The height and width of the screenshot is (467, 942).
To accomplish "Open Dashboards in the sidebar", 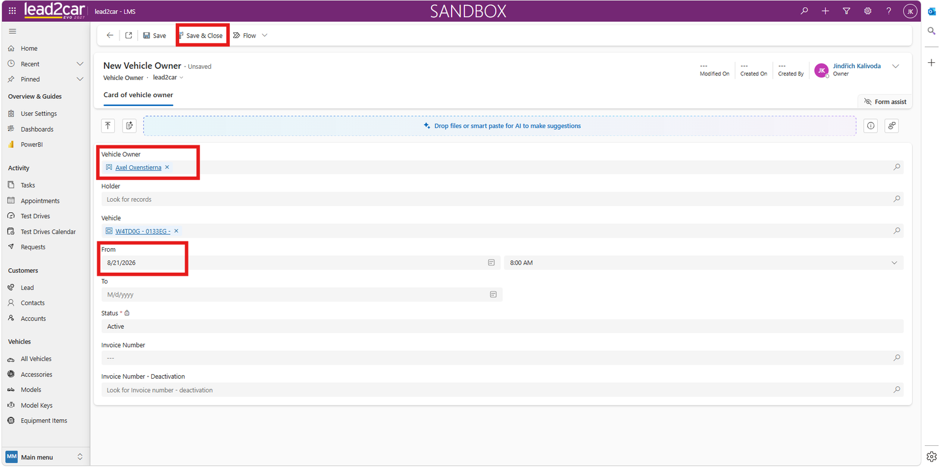I will [x=37, y=129].
